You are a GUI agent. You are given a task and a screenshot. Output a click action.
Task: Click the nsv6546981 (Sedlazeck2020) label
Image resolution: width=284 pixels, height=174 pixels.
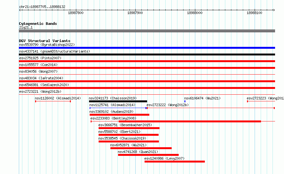[44, 85]
